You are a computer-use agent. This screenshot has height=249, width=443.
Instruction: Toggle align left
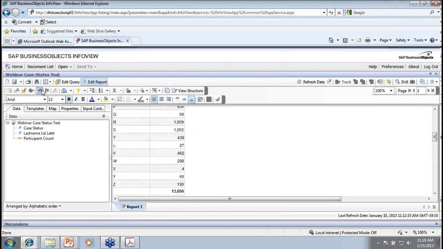(154, 99)
